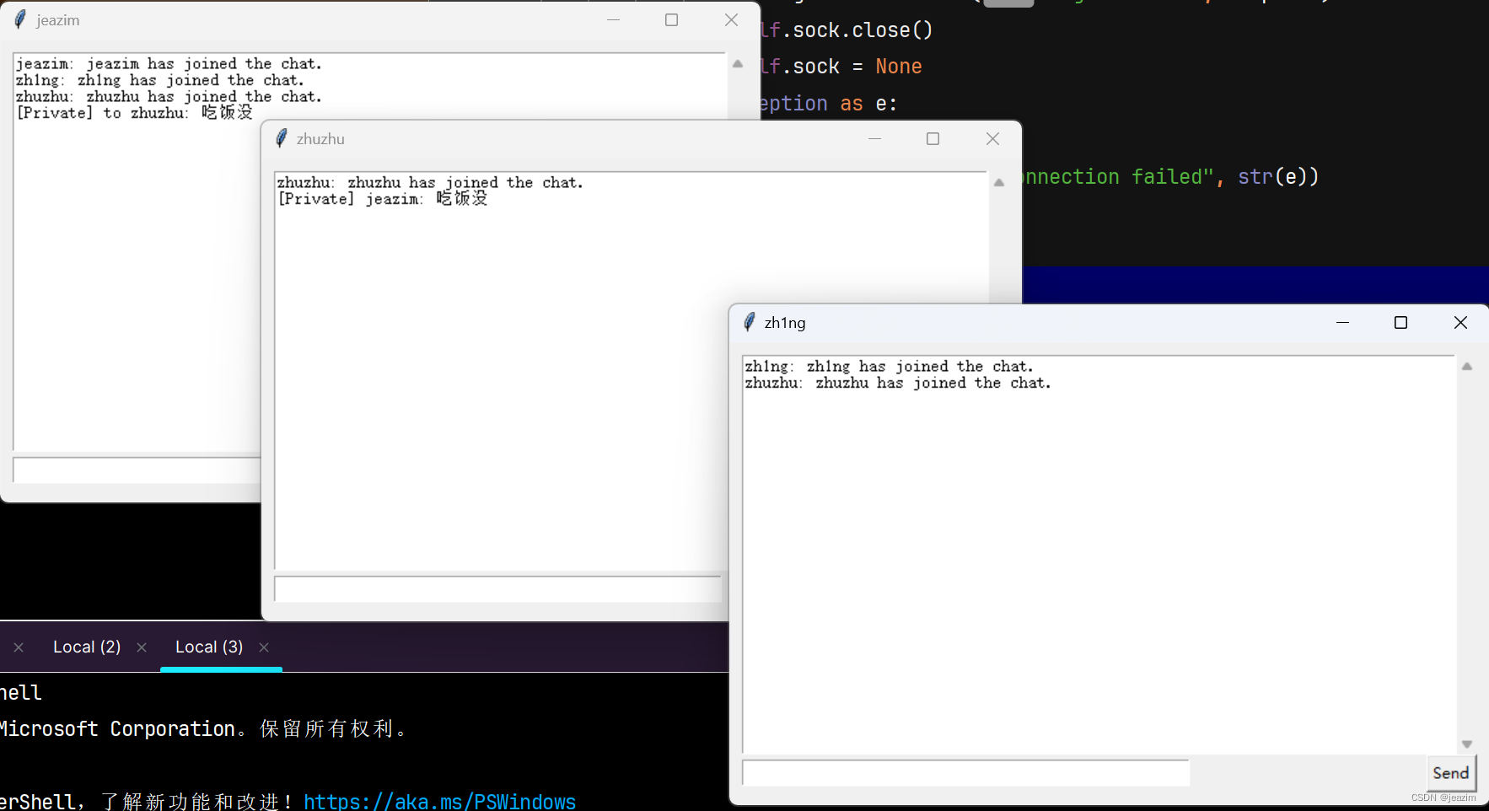This screenshot has height=811, width=1489.
Task: Click the feather icon in jeazim title bar
Action: point(20,19)
